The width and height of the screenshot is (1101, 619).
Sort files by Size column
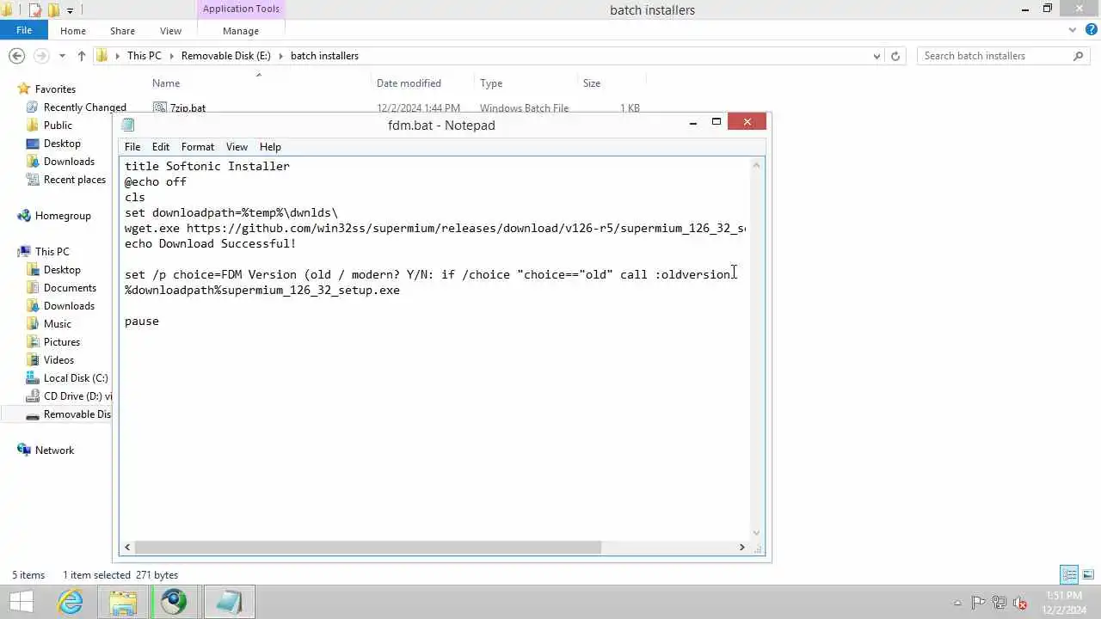pyautogui.click(x=592, y=83)
